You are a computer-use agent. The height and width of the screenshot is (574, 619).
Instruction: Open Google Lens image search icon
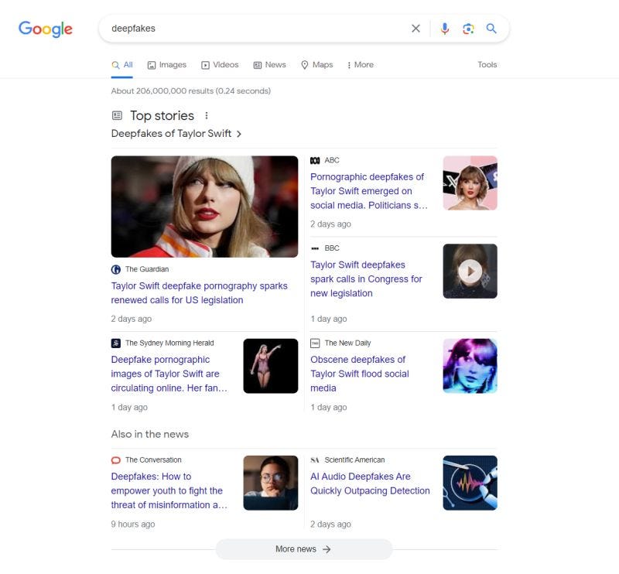468,29
